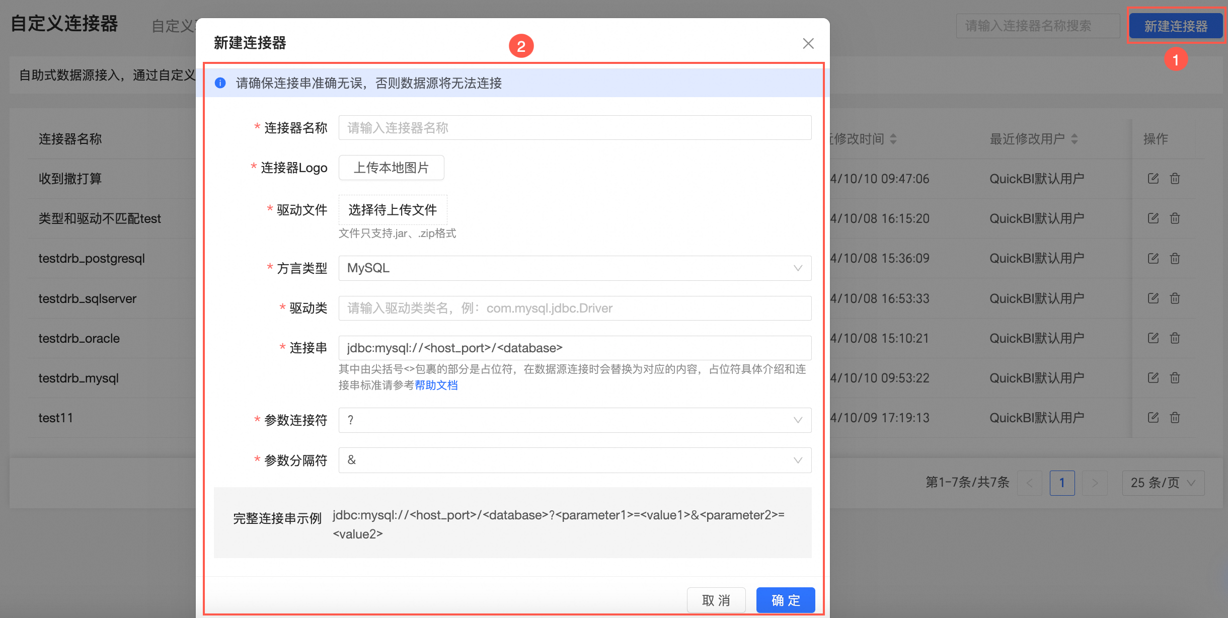
Task: Click the 完整连接串示例 jdbc text
Action: click(x=559, y=524)
